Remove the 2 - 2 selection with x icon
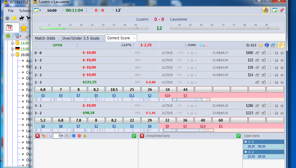 click(282, 75)
